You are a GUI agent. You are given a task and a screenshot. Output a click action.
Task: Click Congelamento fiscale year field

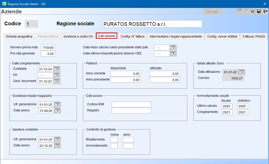coord(227,112)
